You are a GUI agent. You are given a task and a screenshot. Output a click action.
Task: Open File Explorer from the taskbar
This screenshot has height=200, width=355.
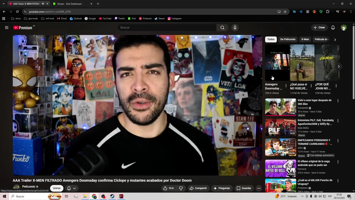pyautogui.click(x=85, y=196)
